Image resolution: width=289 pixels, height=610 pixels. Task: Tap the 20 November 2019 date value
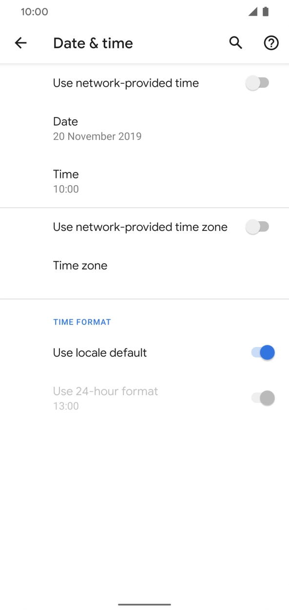(97, 136)
